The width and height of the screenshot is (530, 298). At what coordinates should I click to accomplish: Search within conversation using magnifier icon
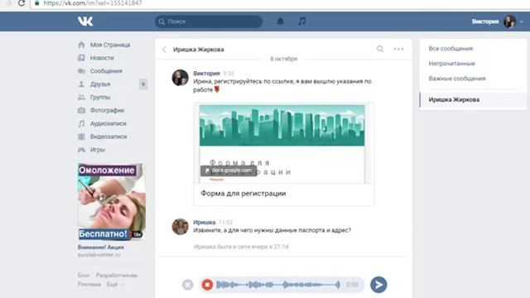[380, 49]
